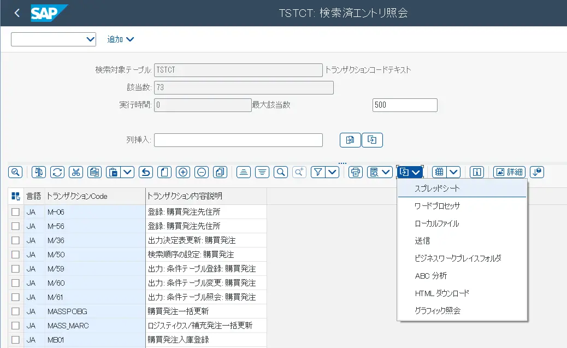Select the checkbox for row MASSPOBG
567x348 pixels.
16,311
